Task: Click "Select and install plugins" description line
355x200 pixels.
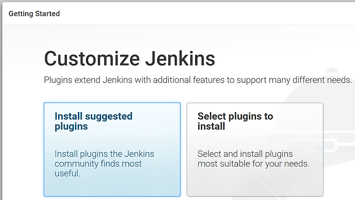Action: click(245, 154)
